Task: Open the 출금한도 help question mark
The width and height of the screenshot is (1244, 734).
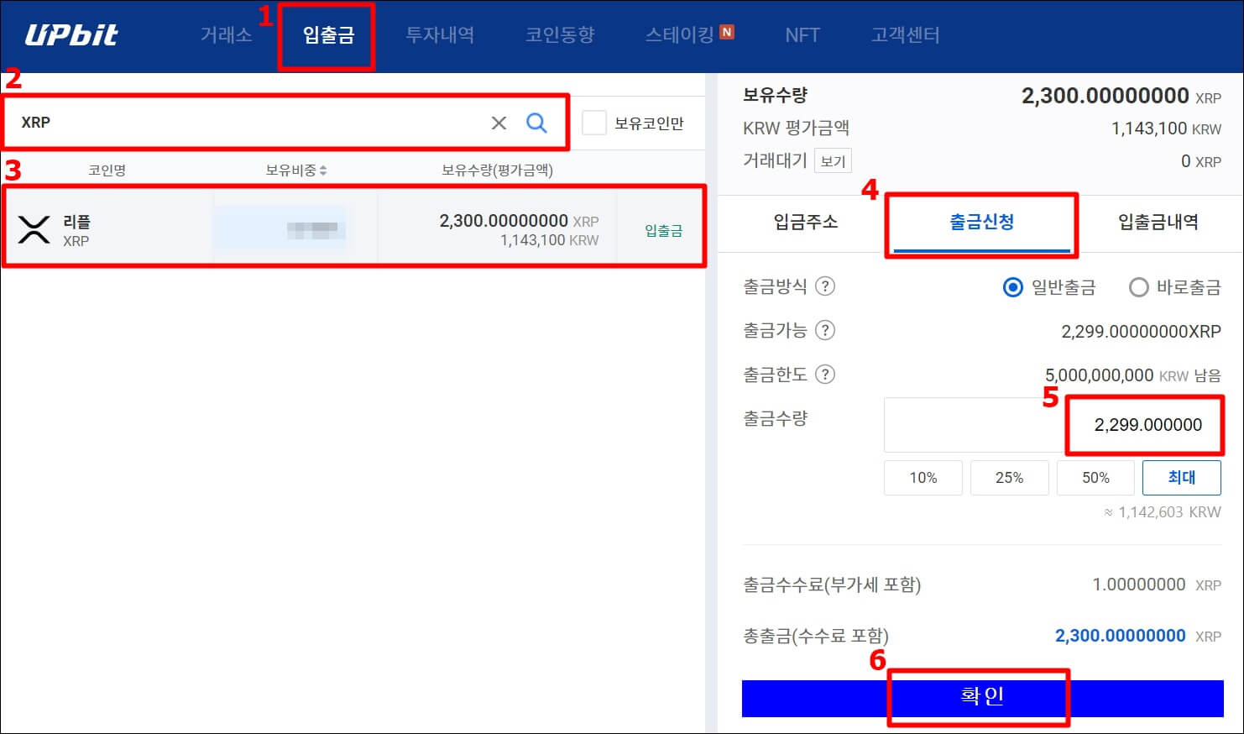Action: tap(825, 375)
